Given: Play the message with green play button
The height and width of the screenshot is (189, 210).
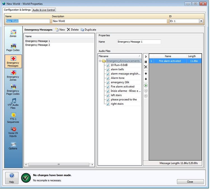Looking at the screenshot, I should (x=146, y=85).
